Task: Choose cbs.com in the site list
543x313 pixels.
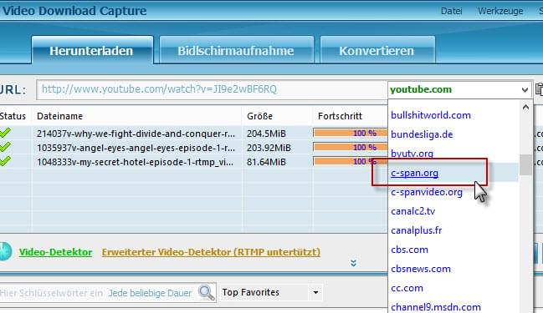Action: click(x=409, y=250)
